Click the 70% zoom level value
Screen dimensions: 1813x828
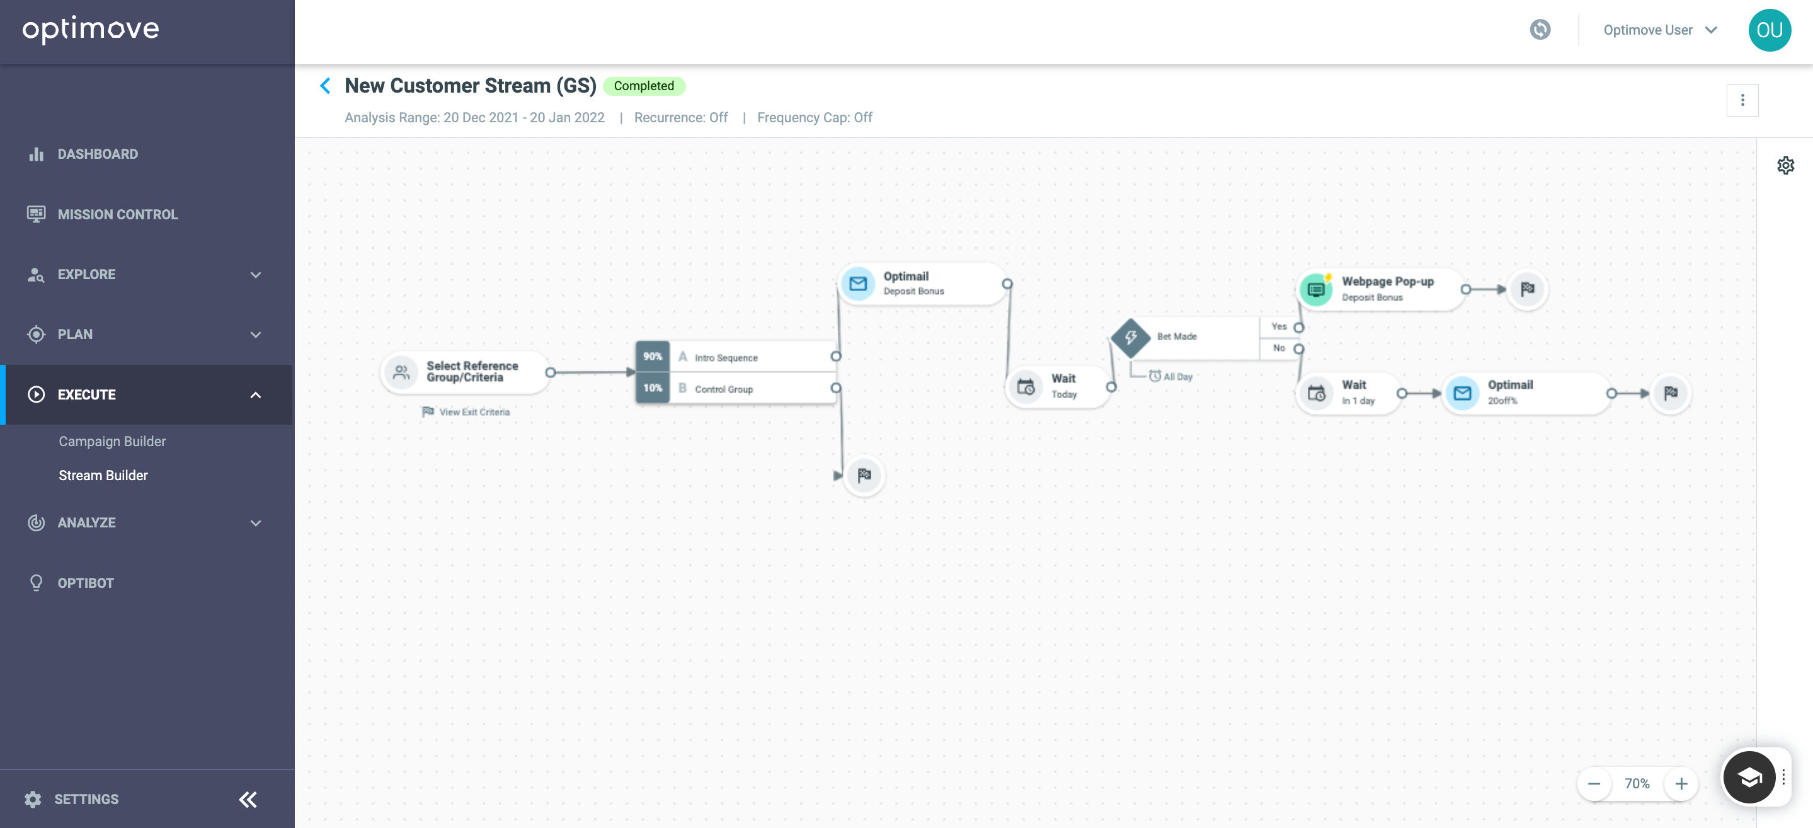coord(1637,784)
